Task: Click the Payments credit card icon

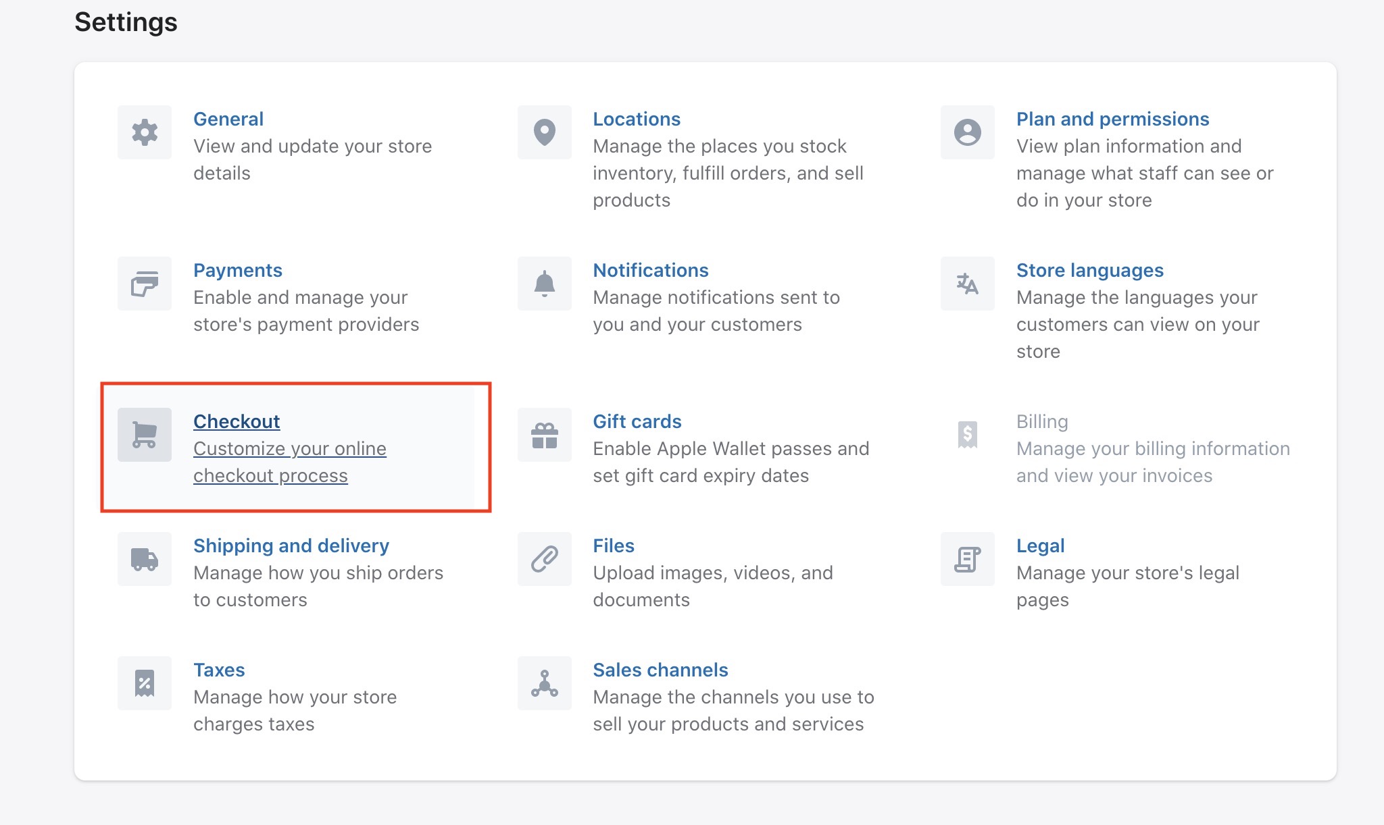Action: (x=145, y=284)
